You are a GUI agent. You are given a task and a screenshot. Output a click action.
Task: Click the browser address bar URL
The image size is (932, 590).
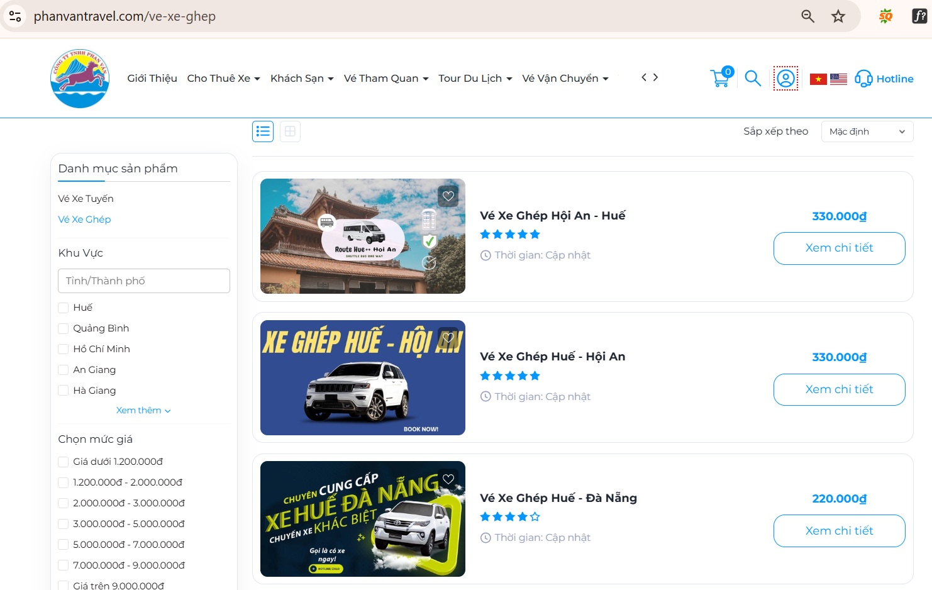coord(125,16)
